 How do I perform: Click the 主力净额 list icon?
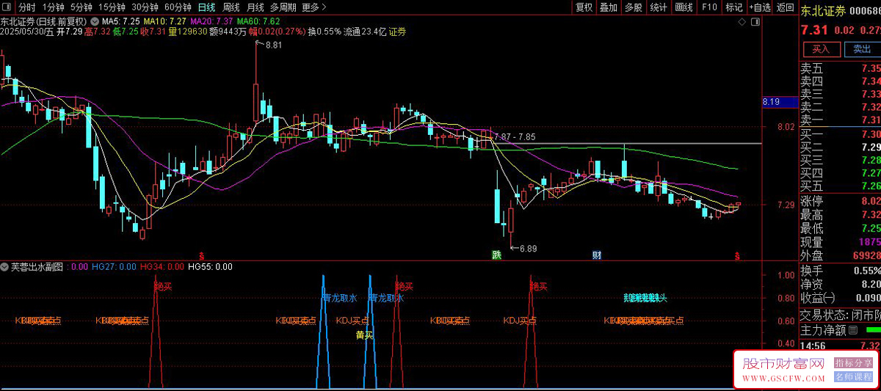coord(852,331)
